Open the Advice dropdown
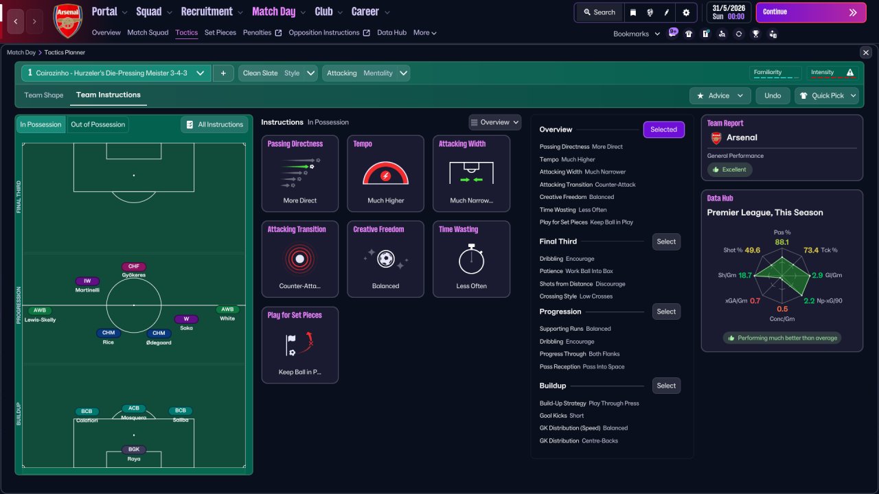 coord(720,96)
